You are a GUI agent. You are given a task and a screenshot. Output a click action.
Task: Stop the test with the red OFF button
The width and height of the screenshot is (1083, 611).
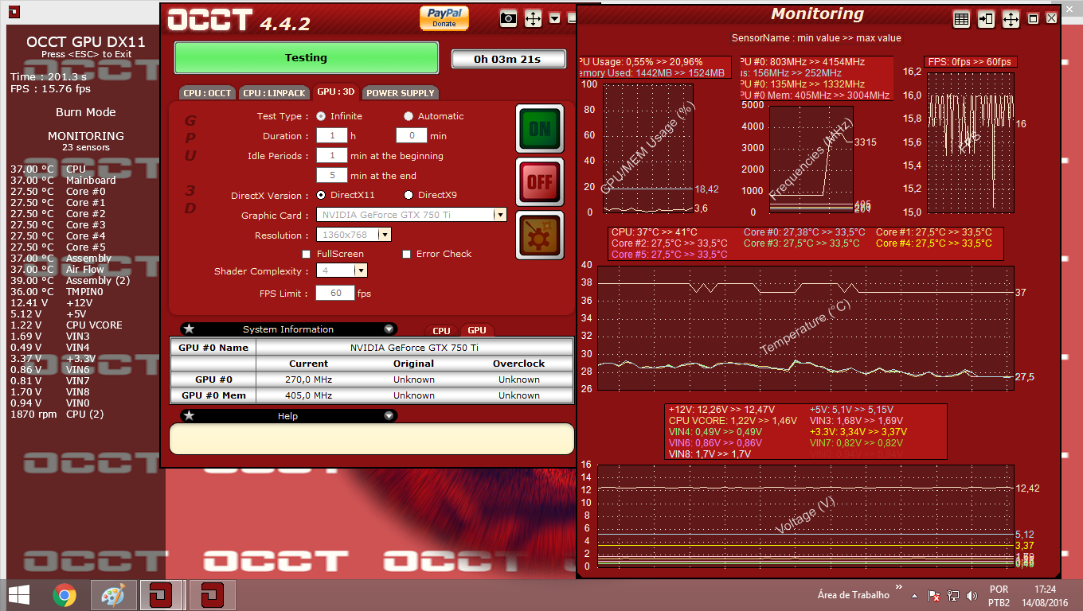[540, 181]
